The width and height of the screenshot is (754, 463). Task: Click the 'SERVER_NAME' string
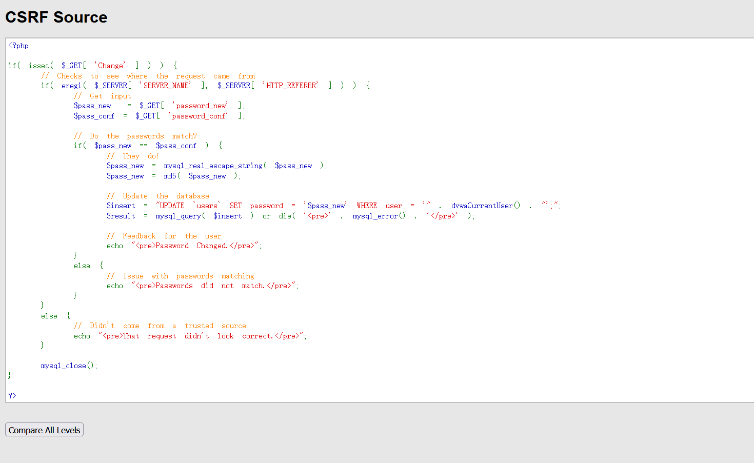click(x=165, y=86)
